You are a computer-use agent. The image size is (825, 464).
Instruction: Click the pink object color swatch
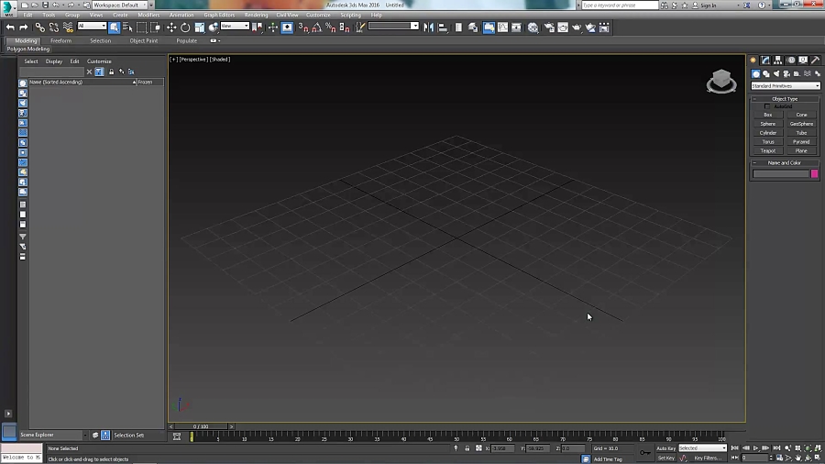pyautogui.click(x=815, y=173)
